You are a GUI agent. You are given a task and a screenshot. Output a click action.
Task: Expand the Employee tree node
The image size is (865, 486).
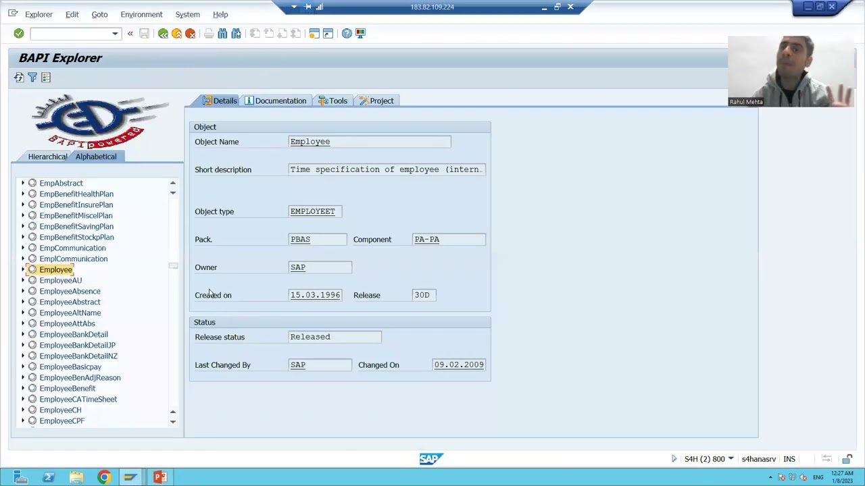(23, 269)
